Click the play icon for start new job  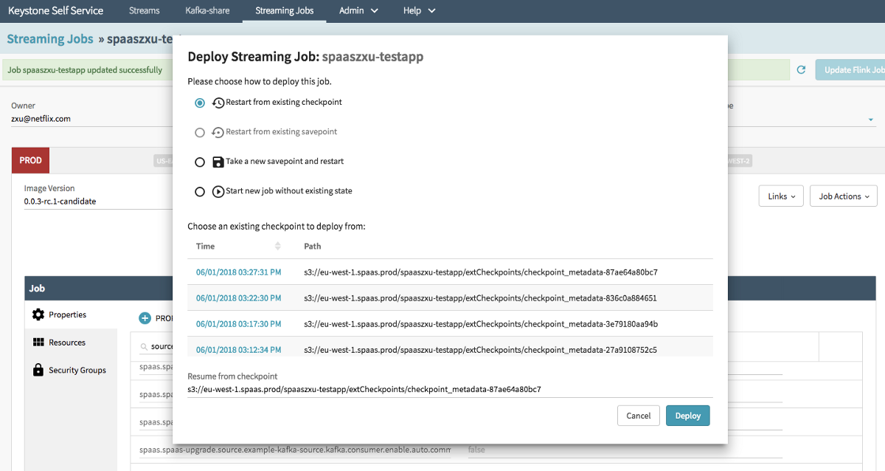point(218,191)
